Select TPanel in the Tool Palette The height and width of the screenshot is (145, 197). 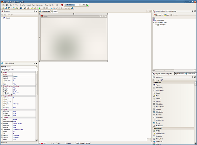tap(158, 123)
